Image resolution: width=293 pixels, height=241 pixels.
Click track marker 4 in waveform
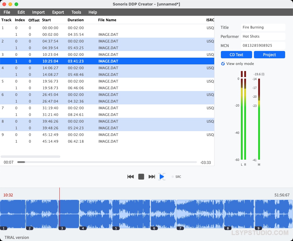[82, 228]
